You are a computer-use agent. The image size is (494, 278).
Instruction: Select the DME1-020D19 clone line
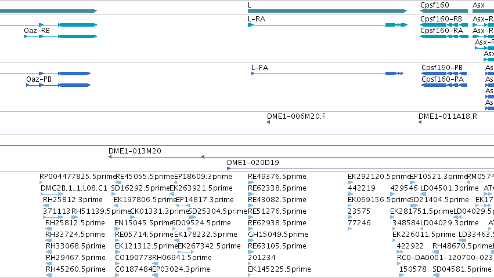coord(360,169)
